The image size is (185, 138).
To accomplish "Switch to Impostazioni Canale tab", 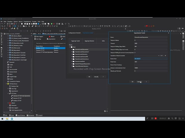I will (x=88, y=33).
